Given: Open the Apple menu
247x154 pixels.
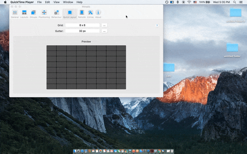Looking at the screenshot, I should coord(5,2).
